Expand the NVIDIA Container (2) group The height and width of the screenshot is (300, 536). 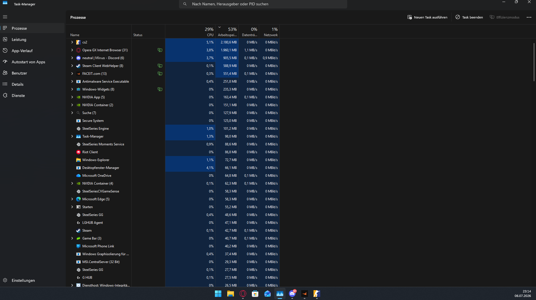coord(72,105)
